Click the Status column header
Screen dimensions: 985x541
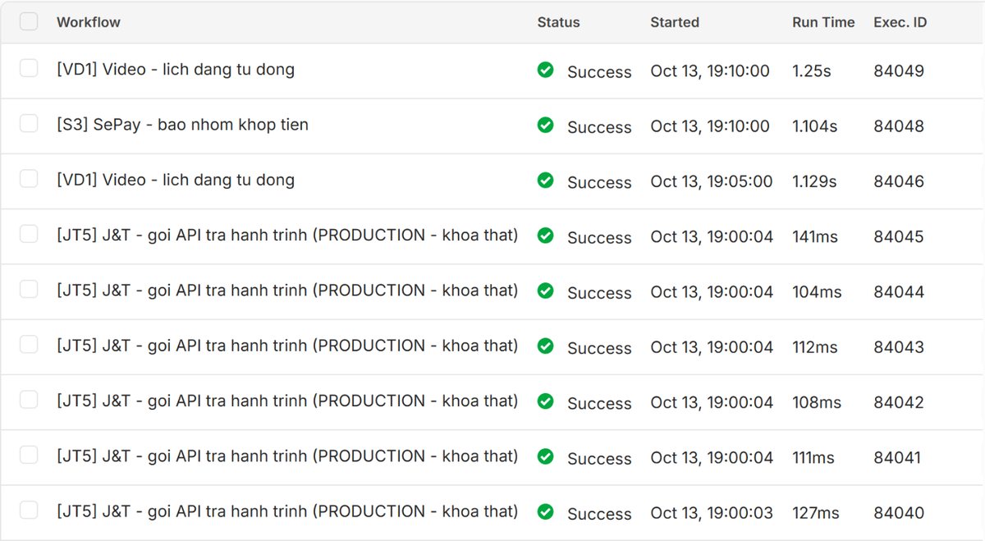(558, 22)
